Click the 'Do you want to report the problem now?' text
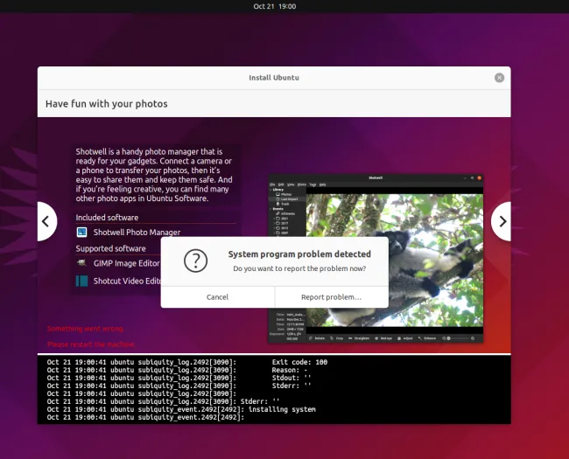 click(299, 268)
